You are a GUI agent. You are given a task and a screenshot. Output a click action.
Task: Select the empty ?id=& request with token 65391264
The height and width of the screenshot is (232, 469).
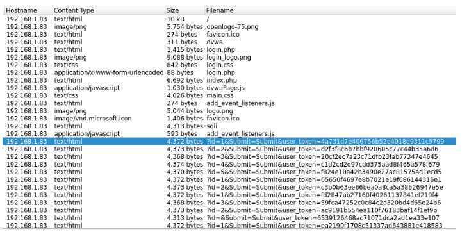point(229,218)
